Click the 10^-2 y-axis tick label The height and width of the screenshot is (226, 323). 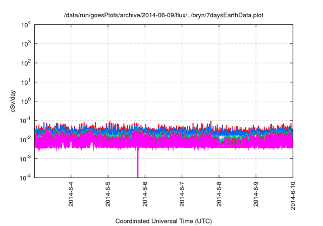[x=25, y=140]
